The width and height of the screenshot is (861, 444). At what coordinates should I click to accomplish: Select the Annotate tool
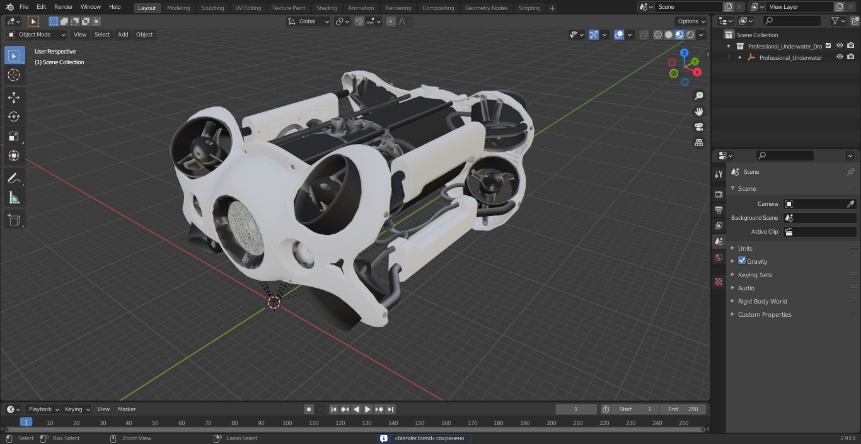14,179
